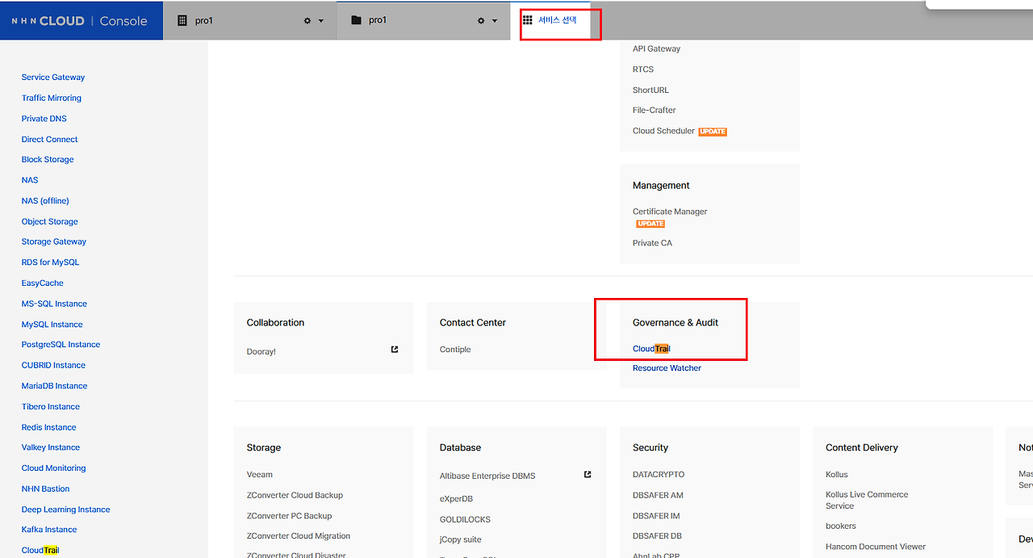This screenshot has width=1033, height=558.
Task: Open API Gateway service
Action: pyautogui.click(x=656, y=48)
